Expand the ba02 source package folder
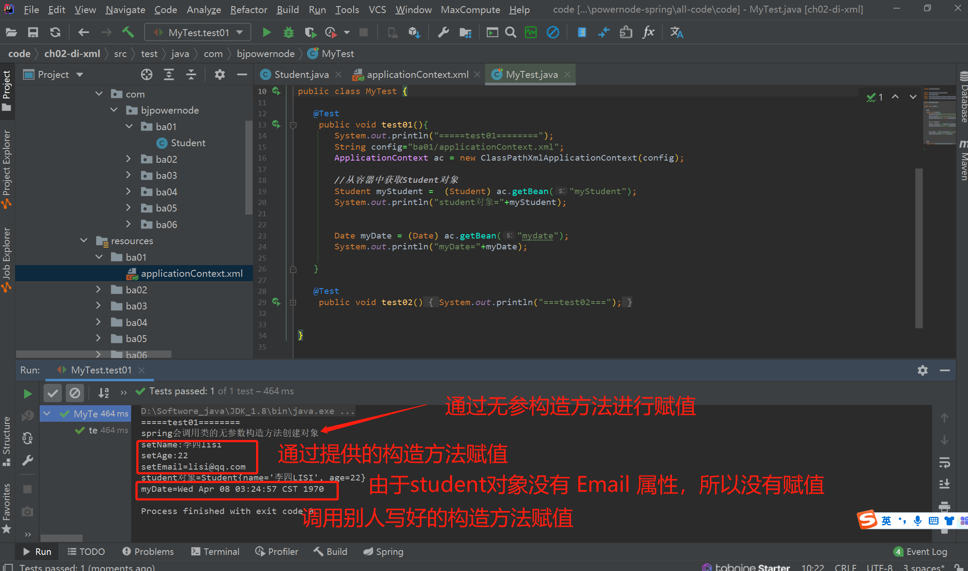The image size is (968, 571). [x=128, y=159]
